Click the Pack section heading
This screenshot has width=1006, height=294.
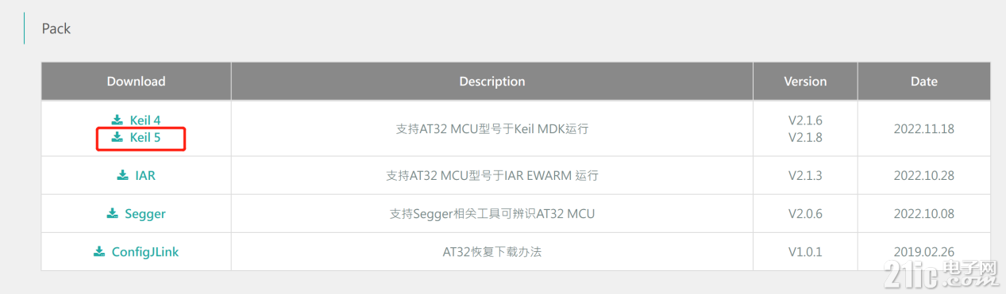tap(56, 29)
